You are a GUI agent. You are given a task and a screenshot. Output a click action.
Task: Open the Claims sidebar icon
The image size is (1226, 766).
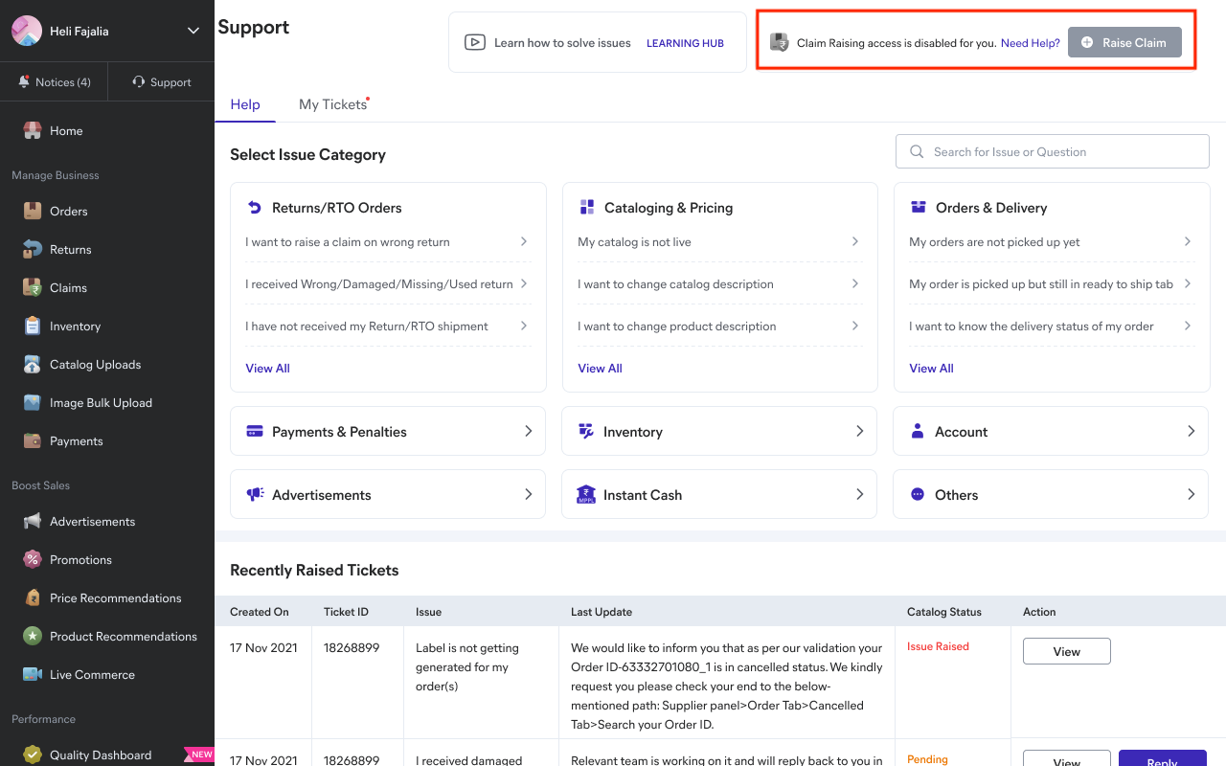click(x=33, y=288)
